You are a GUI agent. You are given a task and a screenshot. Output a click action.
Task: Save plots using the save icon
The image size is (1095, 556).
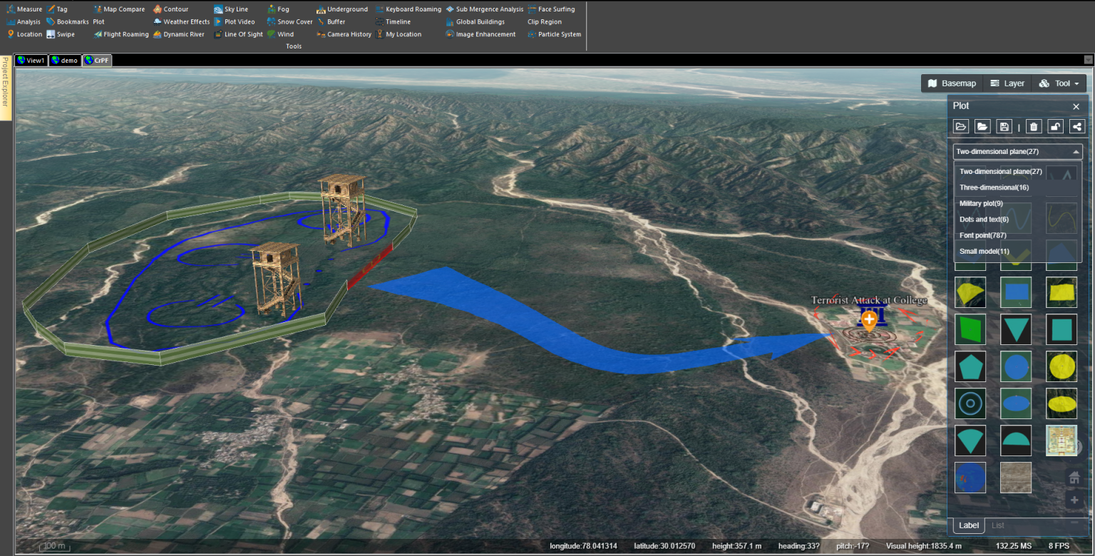(1004, 126)
